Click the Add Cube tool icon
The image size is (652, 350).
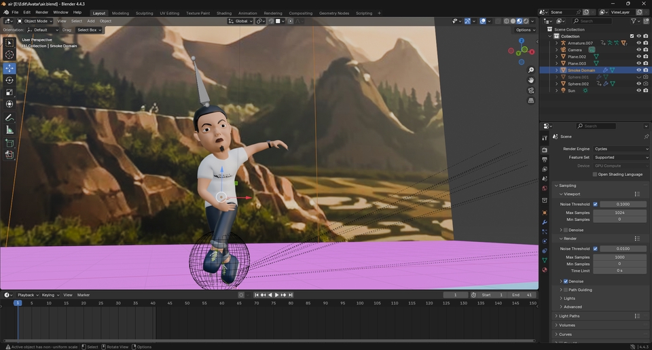[x=10, y=143]
